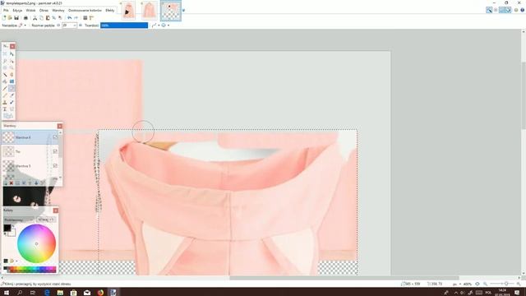Open the Plik menu
The height and width of the screenshot is (296, 526).
coord(6,11)
